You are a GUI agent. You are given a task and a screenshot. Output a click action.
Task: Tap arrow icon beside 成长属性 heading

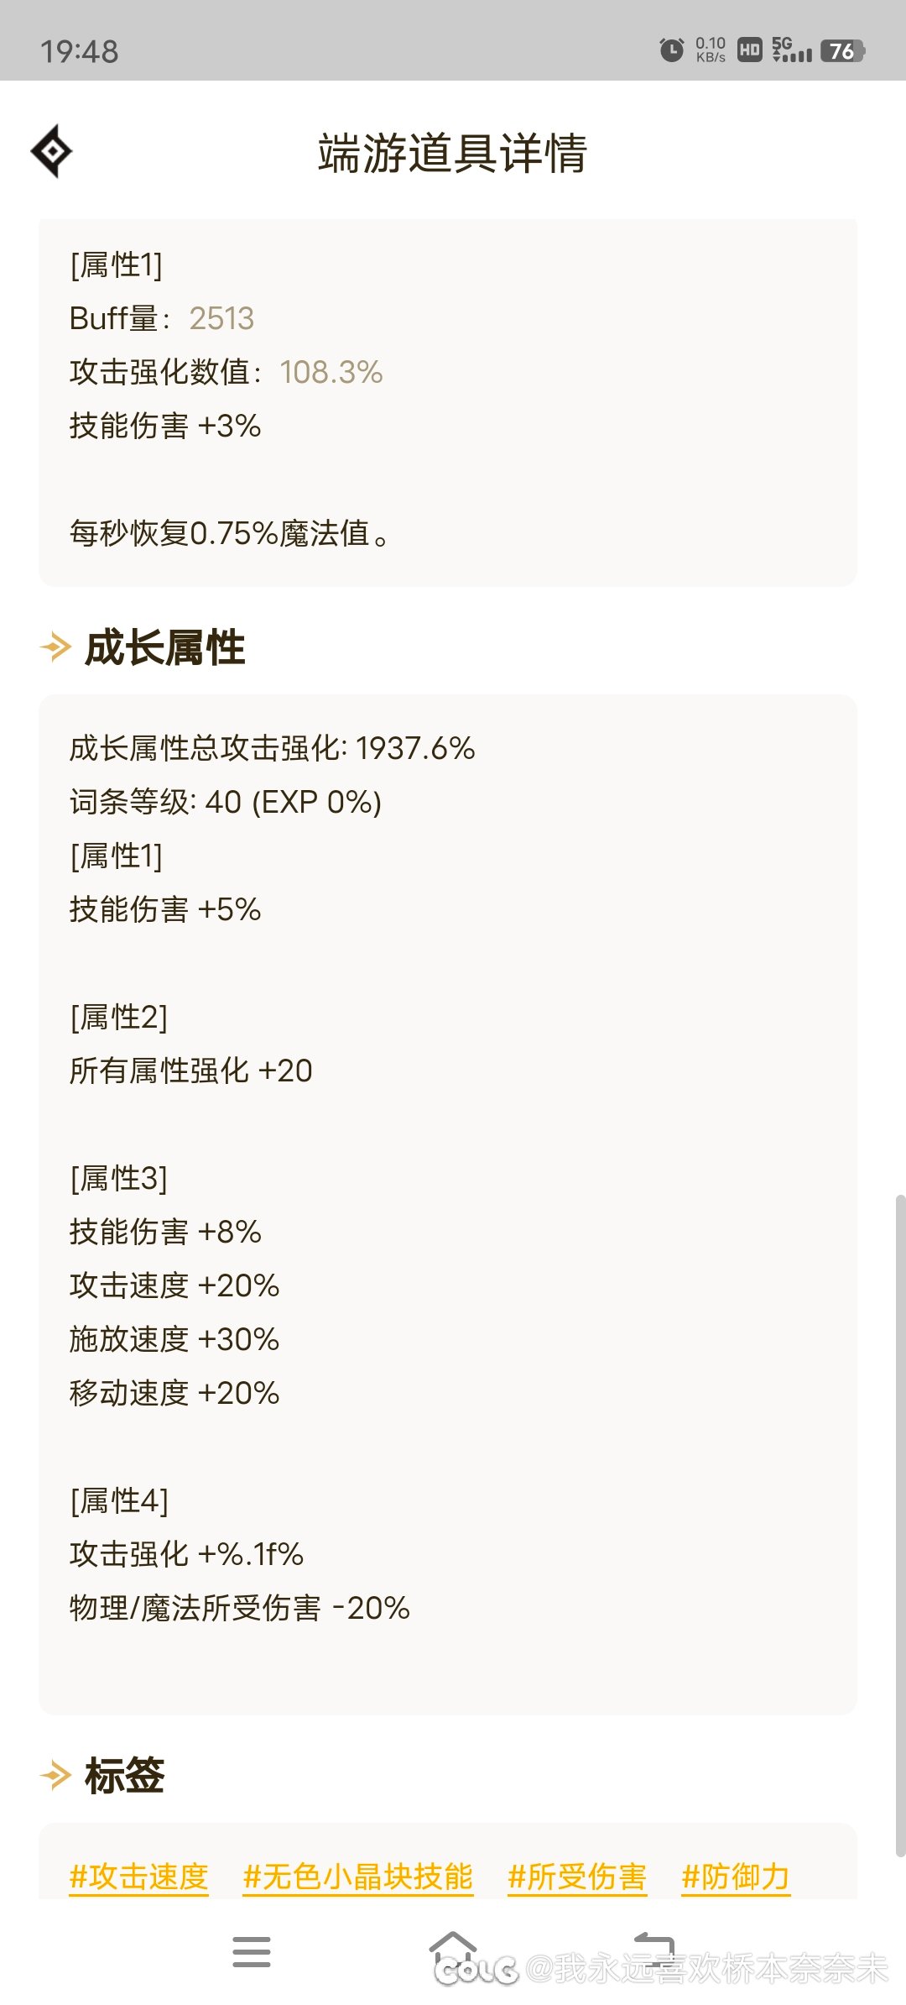[x=56, y=647]
